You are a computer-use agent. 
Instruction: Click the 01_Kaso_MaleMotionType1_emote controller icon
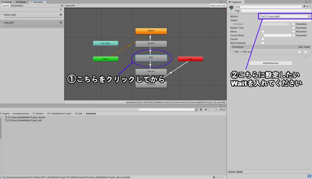pyautogui.click(x=6, y=117)
